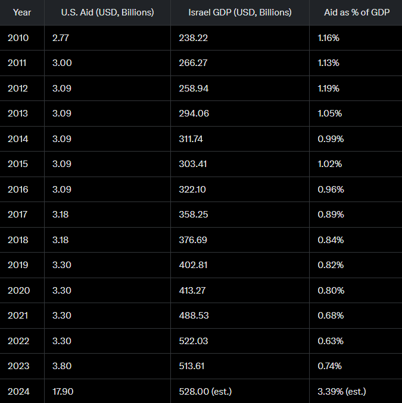The height and width of the screenshot is (403, 402).
Task: Select the 522.03 GDP value
Action: pyautogui.click(x=194, y=341)
